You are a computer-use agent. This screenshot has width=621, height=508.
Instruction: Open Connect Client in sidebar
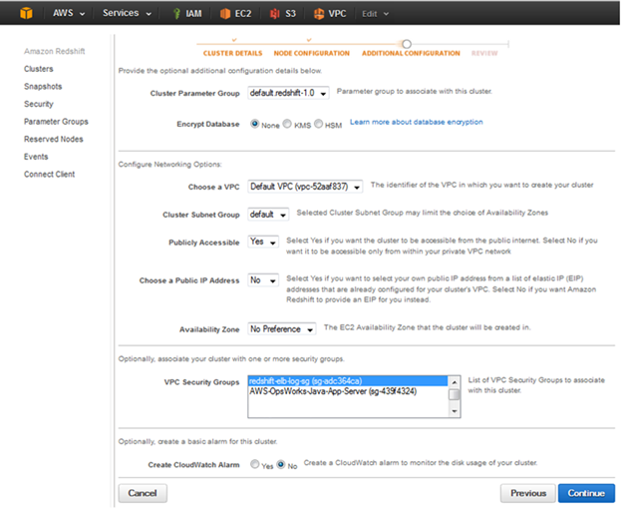click(49, 174)
